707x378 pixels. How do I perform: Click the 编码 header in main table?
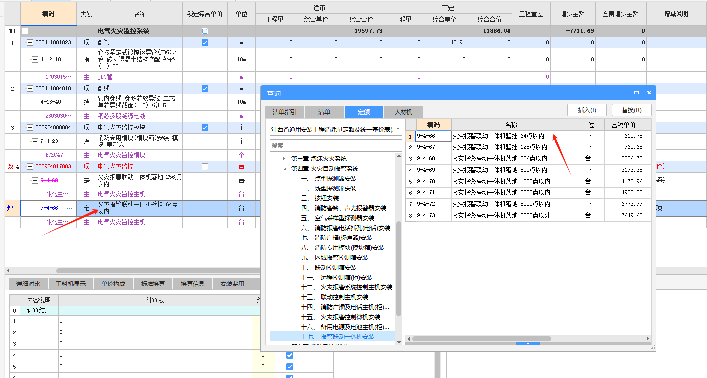click(x=49, y=14)
